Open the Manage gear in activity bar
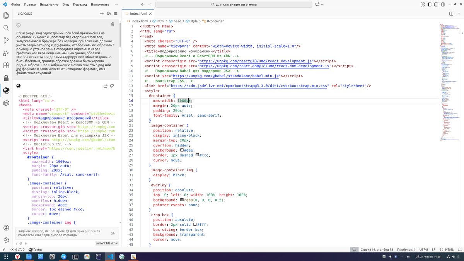This screenshot has width=464, height=261. pyautogui.click(x=6, y=240)
